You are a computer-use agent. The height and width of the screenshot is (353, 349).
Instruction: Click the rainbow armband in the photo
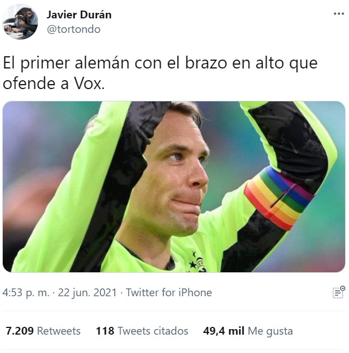pyautogui.click(x=278, y=198)
